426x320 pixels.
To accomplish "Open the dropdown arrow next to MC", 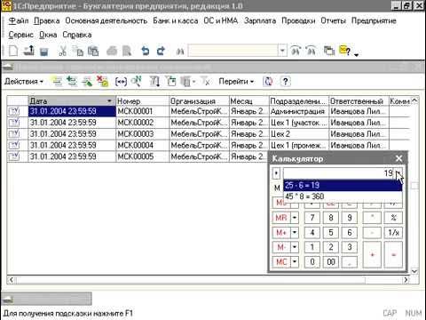I will (295, 261).
